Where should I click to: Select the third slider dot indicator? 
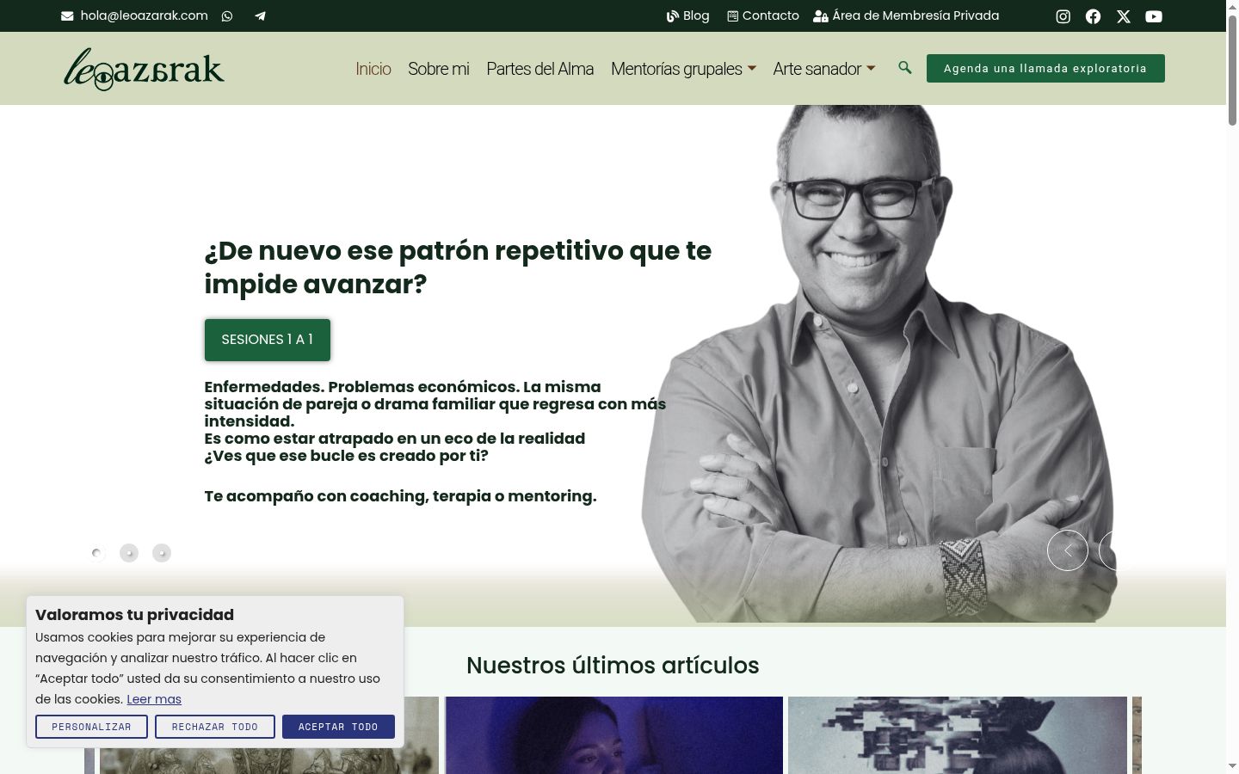click(162, 553)
